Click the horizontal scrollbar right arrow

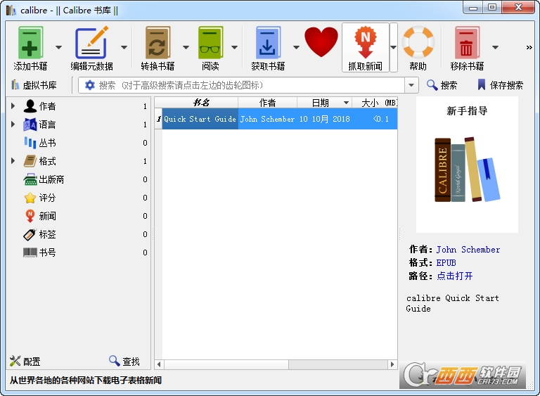392,364
